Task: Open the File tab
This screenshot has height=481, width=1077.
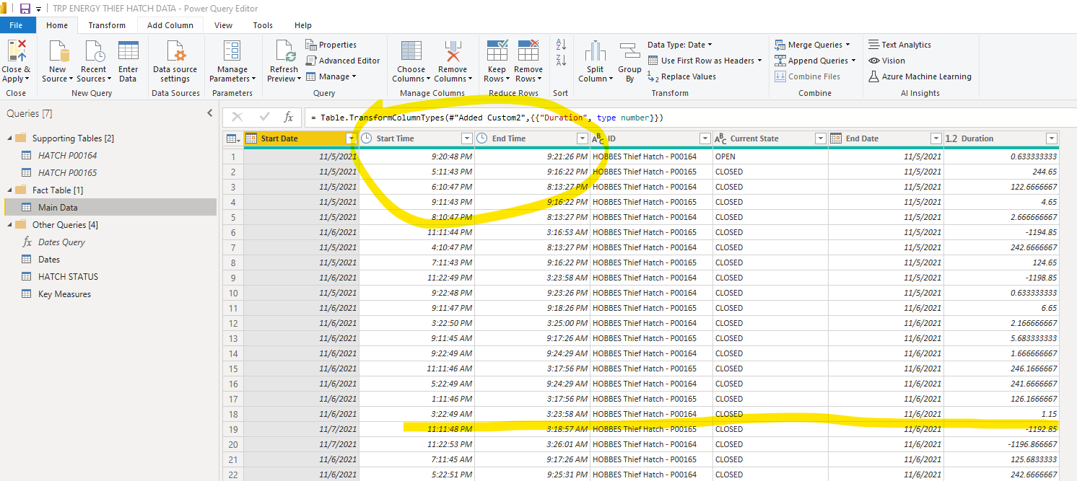Action: point(16,25)
